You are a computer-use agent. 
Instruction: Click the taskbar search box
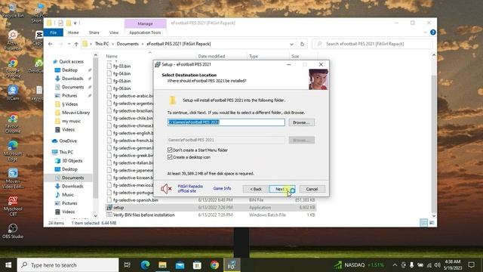point(68,265)
